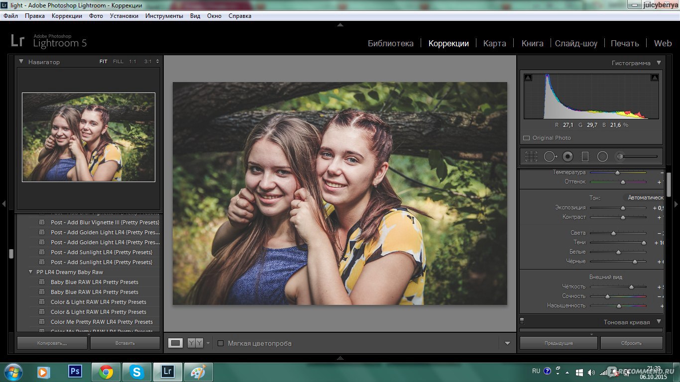Select the Graduated Filter tool
The image size is (680, 382).
point(585,157)
